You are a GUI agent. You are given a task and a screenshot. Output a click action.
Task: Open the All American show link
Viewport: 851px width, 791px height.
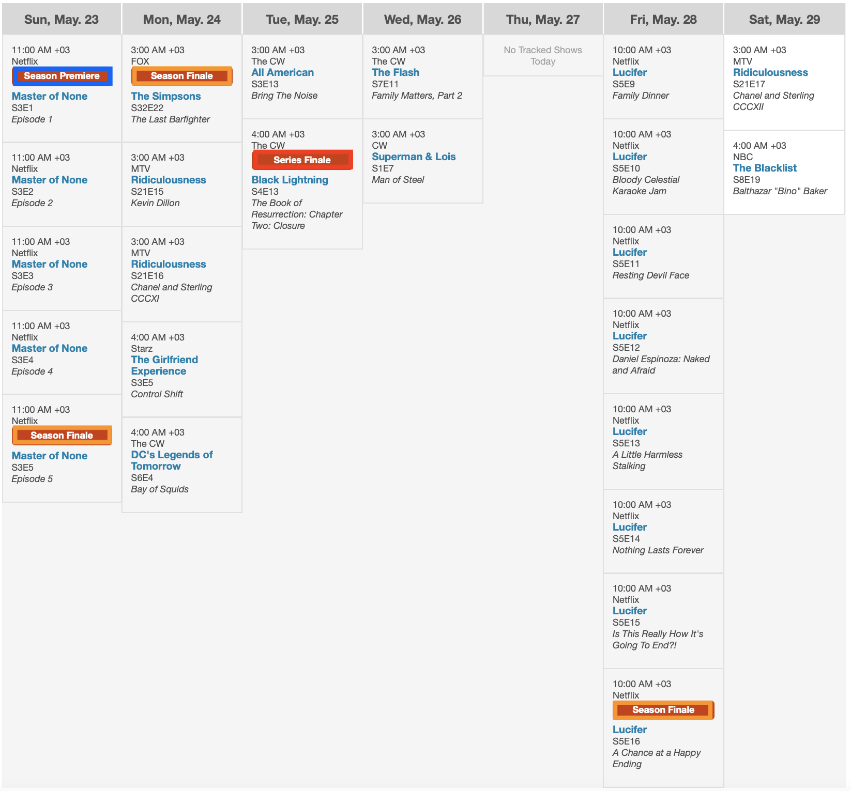[282, 72]
